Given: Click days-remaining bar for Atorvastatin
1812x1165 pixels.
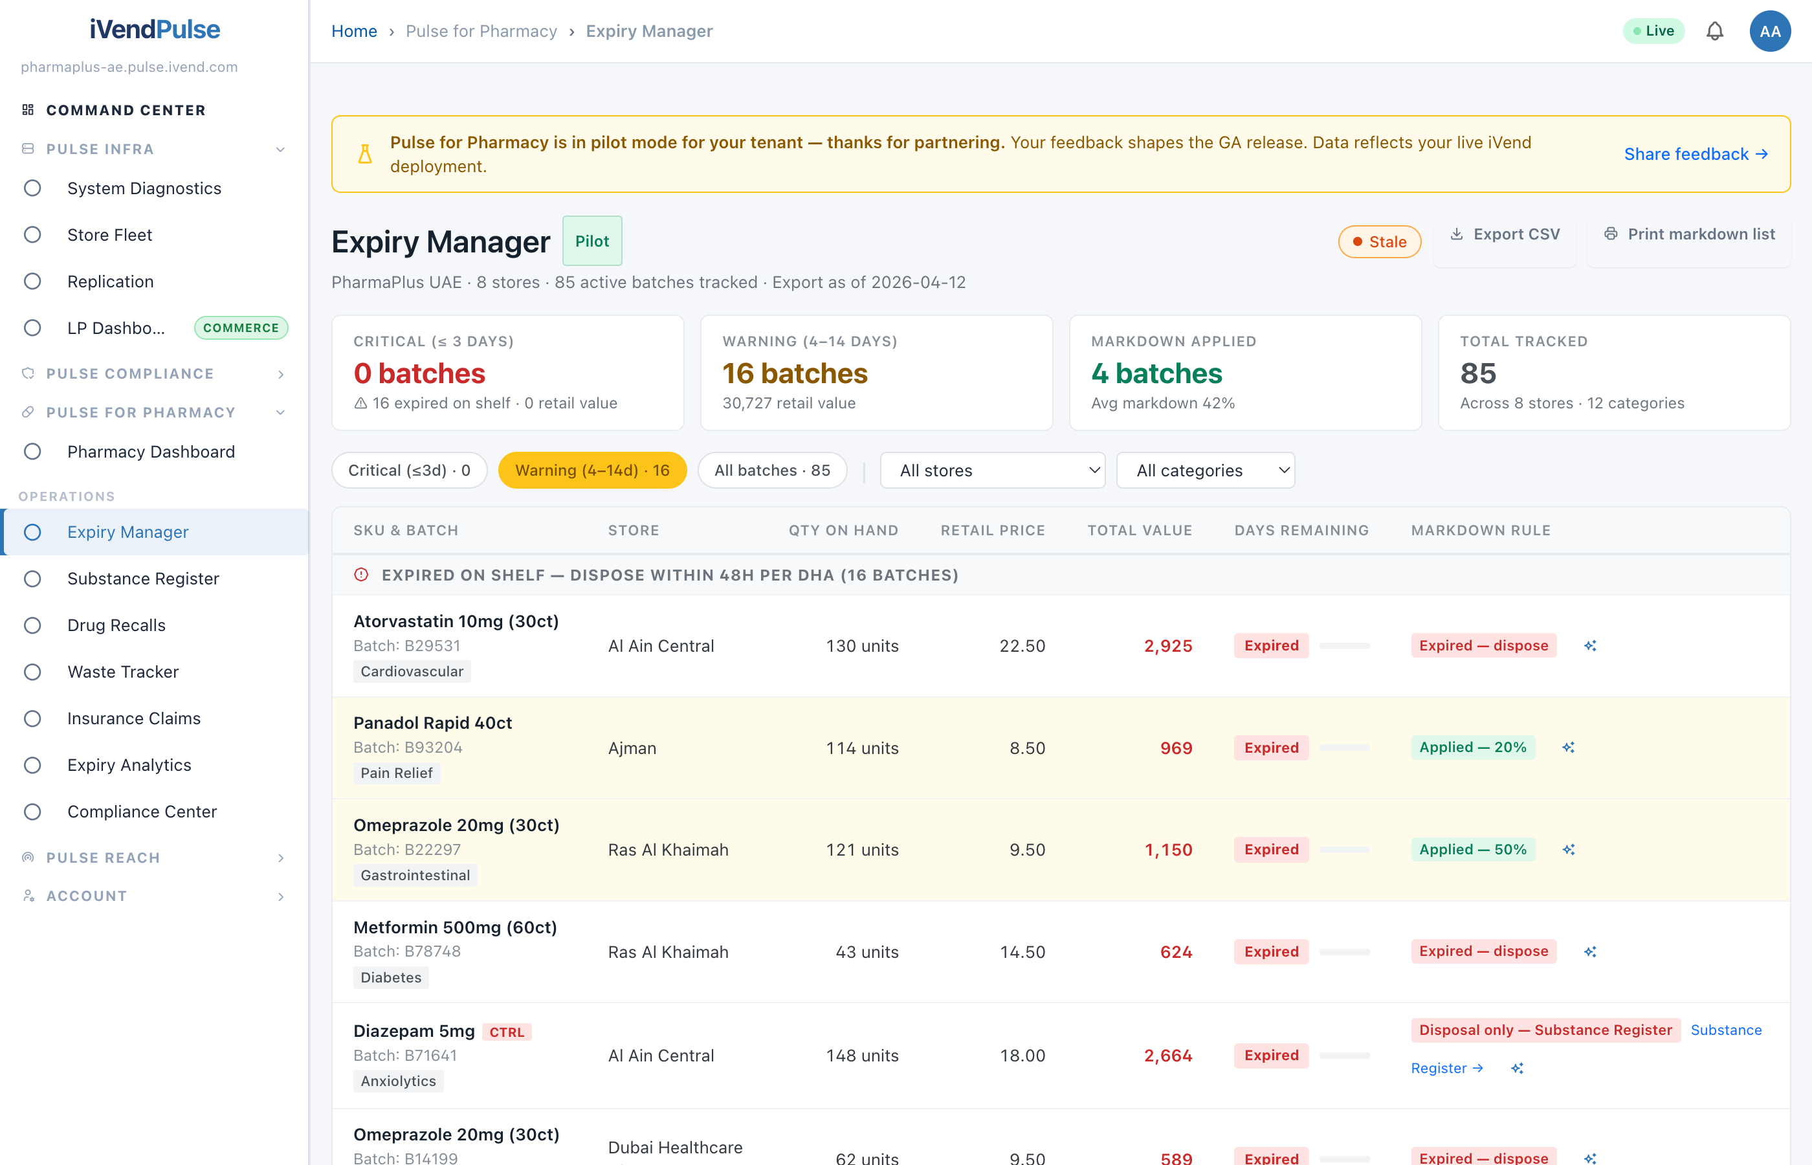Looking at the screenshot, I should 1344,645.
